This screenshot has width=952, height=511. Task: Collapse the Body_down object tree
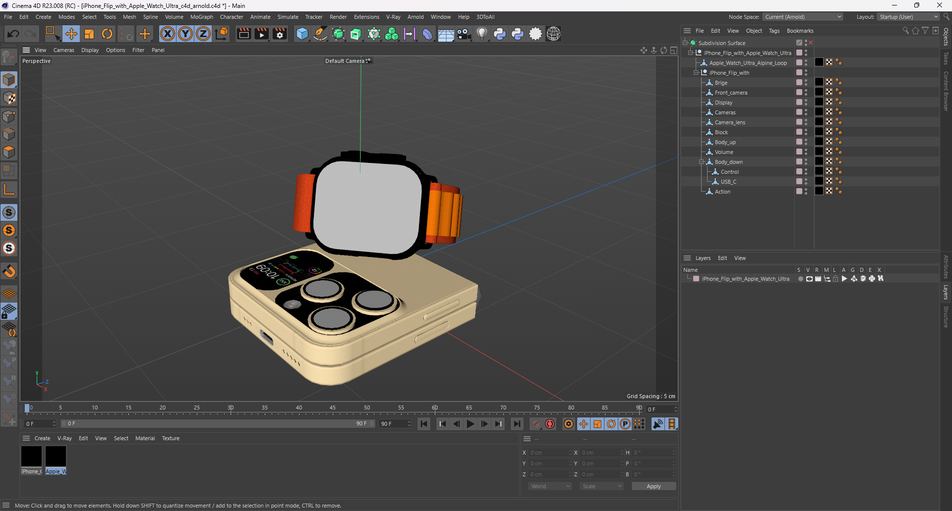pos(702,162)
